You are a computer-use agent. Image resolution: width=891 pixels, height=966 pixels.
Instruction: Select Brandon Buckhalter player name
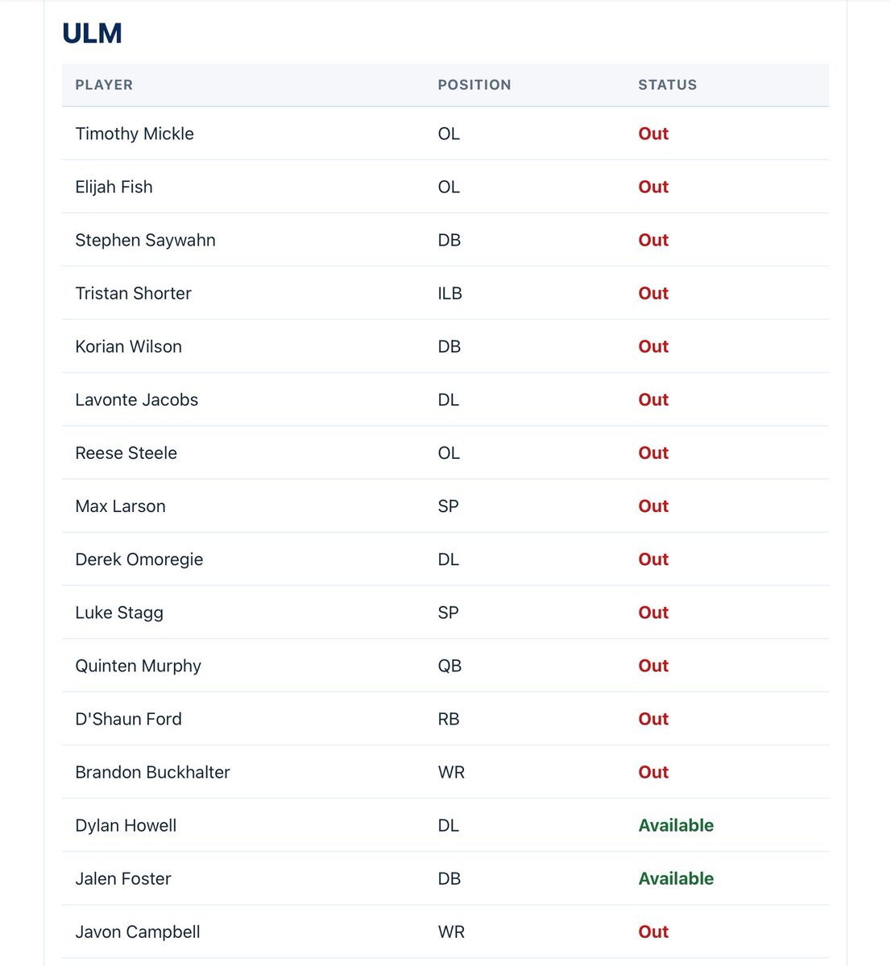pos(152,772)
